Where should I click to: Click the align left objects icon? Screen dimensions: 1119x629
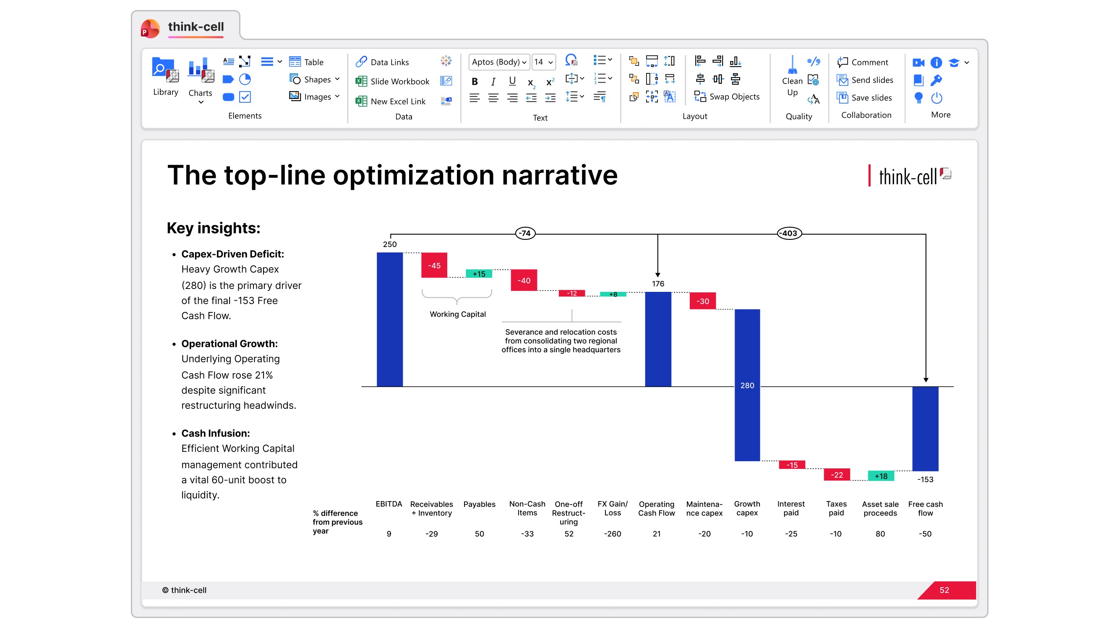700,61
